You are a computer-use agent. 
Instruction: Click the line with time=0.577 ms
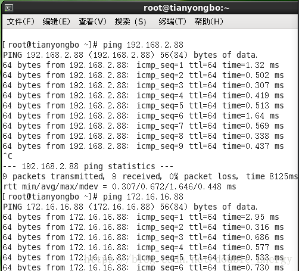click(143, 247)
